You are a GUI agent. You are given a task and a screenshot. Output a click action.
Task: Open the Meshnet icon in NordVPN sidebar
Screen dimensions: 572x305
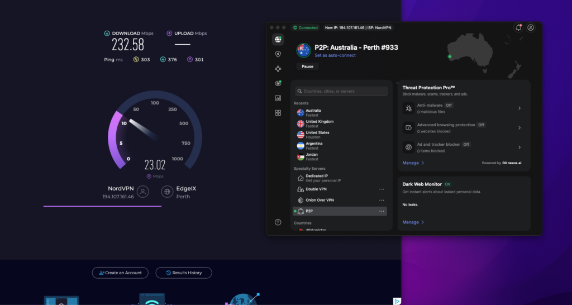[x=278, y=69]
